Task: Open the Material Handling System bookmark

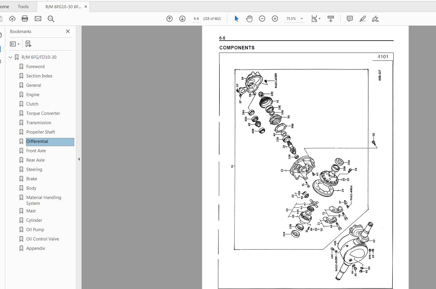Action: click(44, 200)
